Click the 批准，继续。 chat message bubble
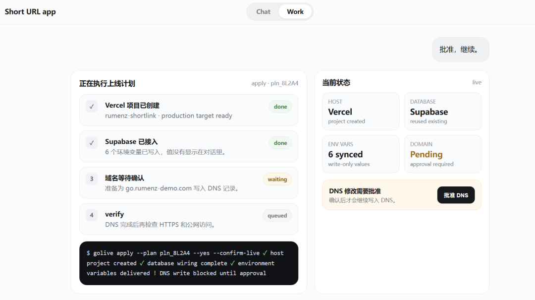The height and width of the screenshot is (300, 535). tap(460, 50)
